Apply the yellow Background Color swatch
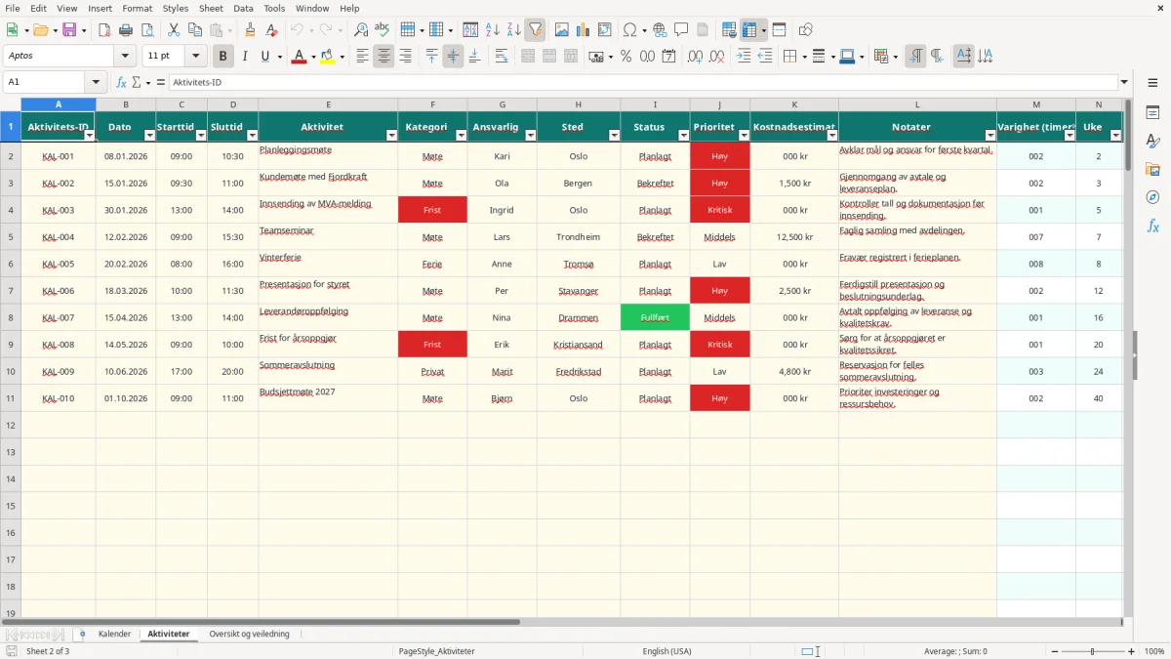 click(x=328, y=57)
